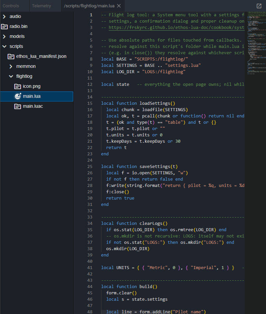Viewport: 266px width, 314px height.
Task: Click the Lua icon of main.lua
Action: point(18,96)
